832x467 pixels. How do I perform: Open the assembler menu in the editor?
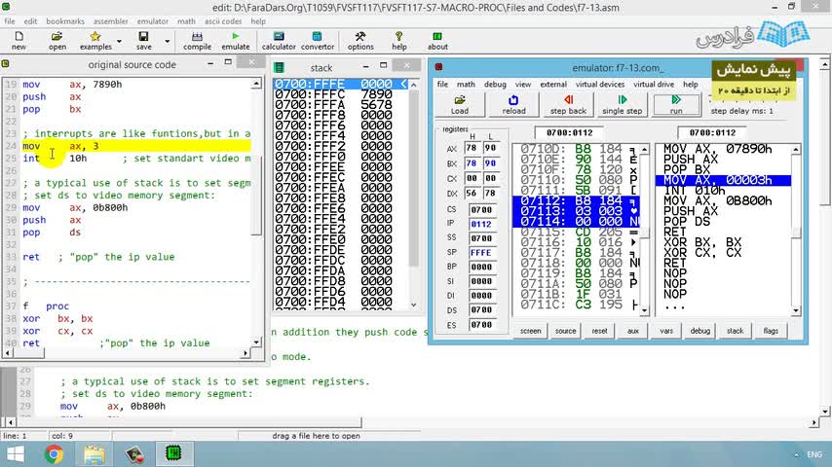pyautogui.click(x=111, y=20)
